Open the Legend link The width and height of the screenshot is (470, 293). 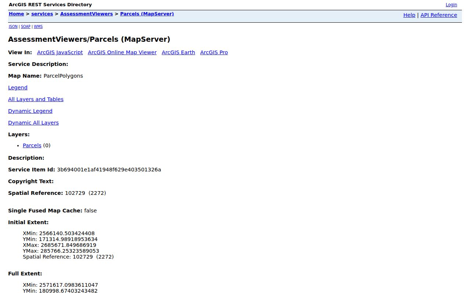[x=18, y=88]
